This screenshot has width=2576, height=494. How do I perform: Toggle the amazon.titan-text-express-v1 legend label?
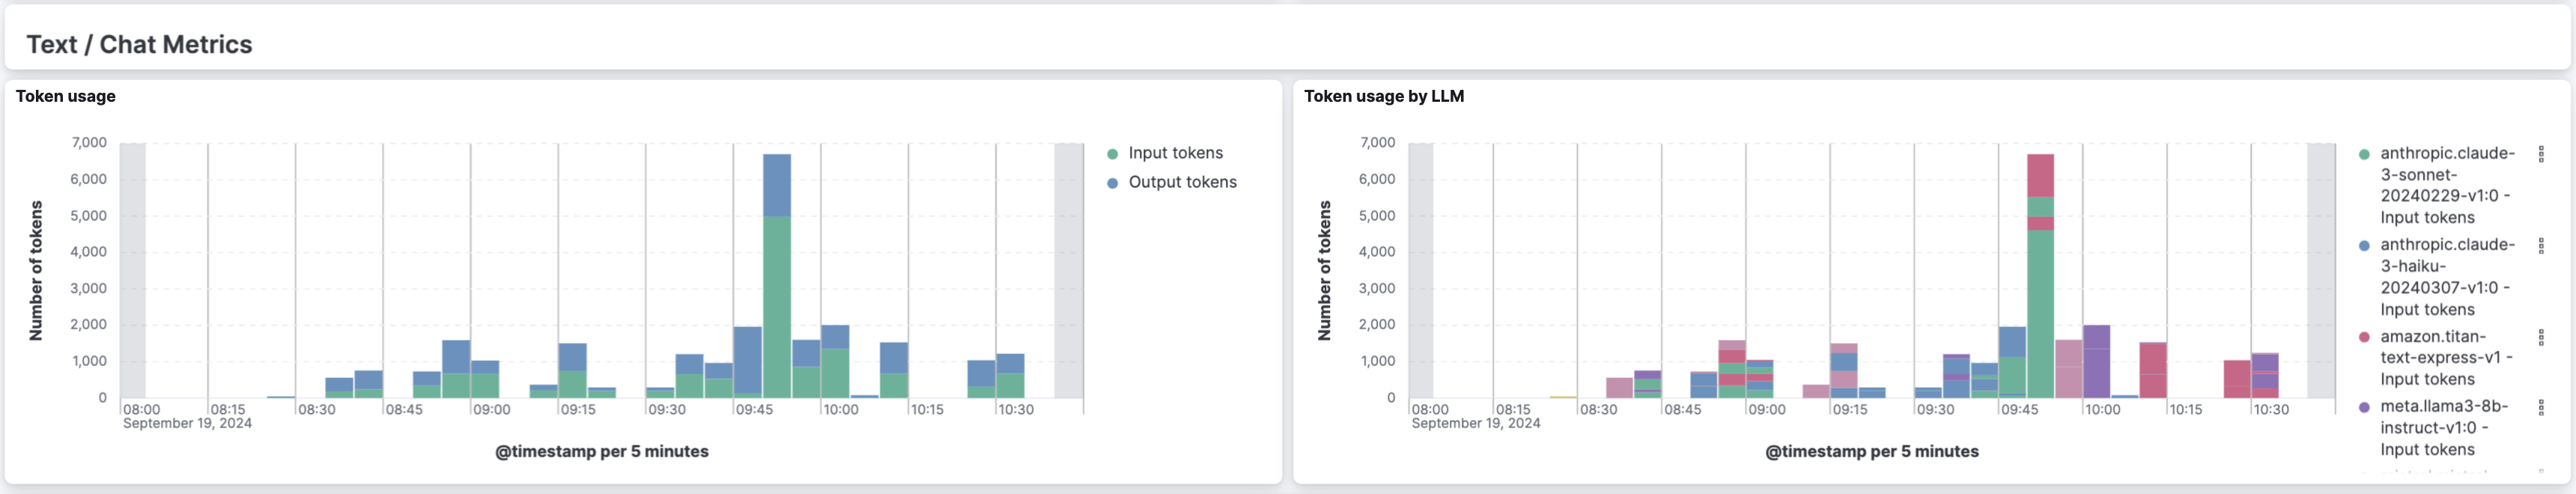(2446, 358)
